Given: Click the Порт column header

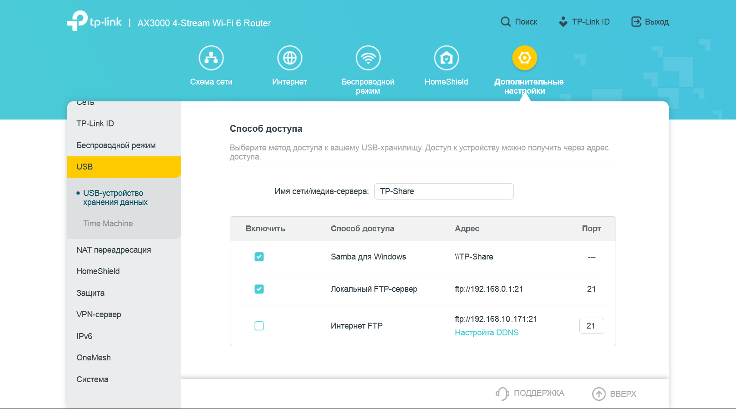Looking at the screenshot, I should [592, 229].
